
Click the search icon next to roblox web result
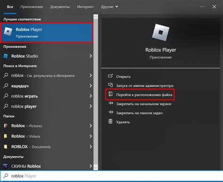pos(6,75)
